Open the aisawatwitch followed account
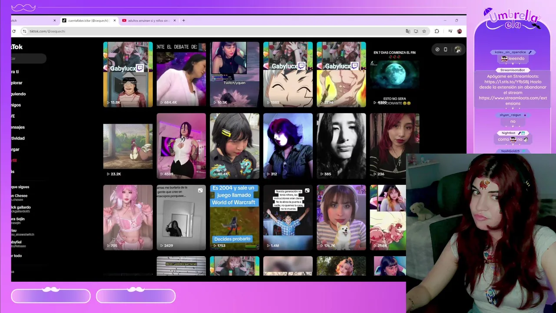Viewport: 556px width, 313px height. tap(23, 233)
